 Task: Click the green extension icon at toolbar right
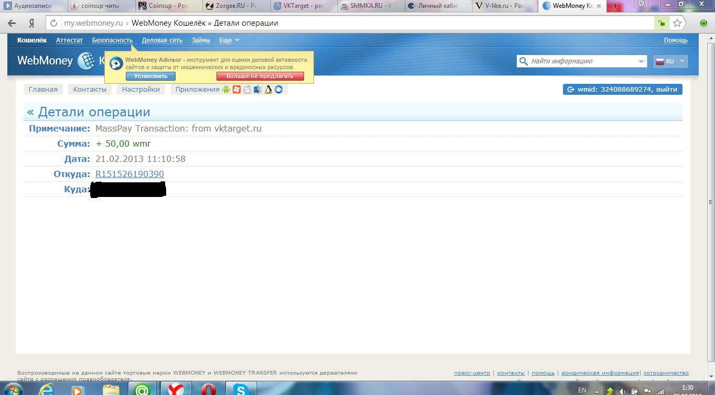704,23
